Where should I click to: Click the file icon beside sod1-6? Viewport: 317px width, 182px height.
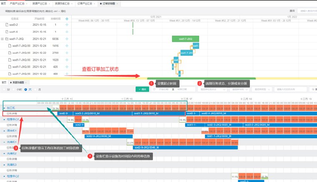7,32
